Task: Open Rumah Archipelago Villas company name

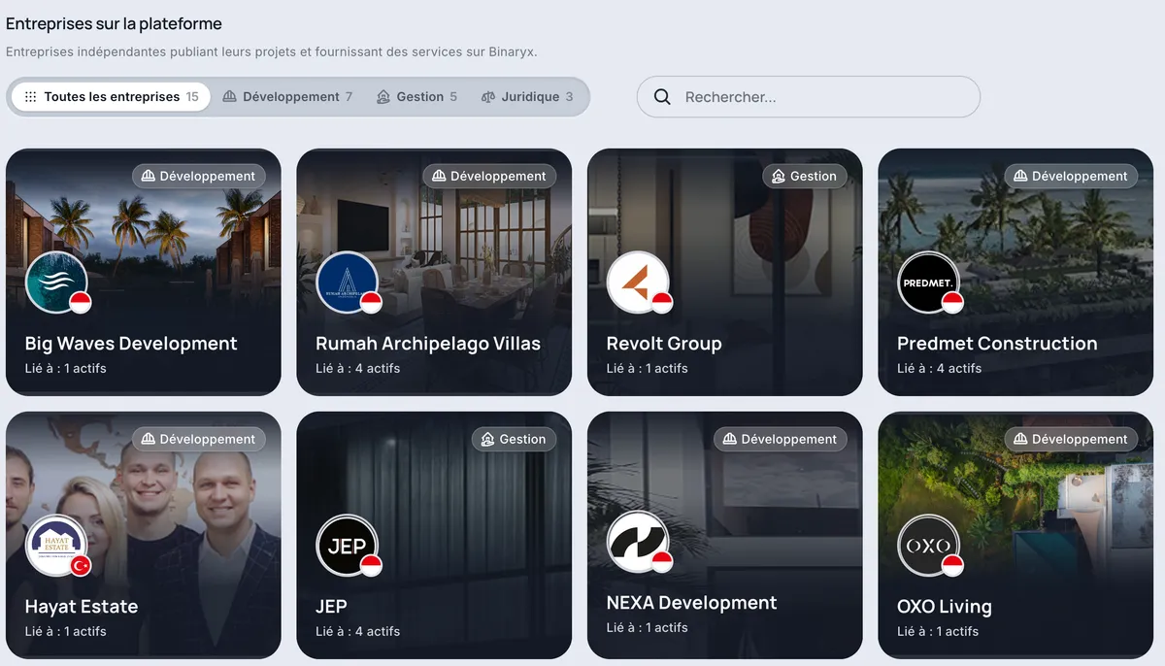Action: coord(428,344)
